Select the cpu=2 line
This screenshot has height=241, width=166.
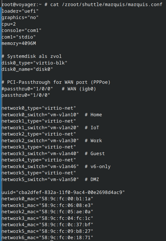click(x=9, y=24)
